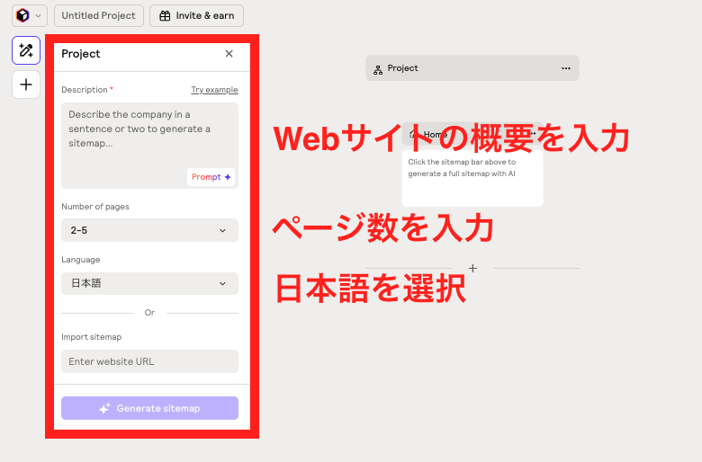The image size is (702, 462).
Task: Close the Project panel with X
Action: [x=229, y=54]
